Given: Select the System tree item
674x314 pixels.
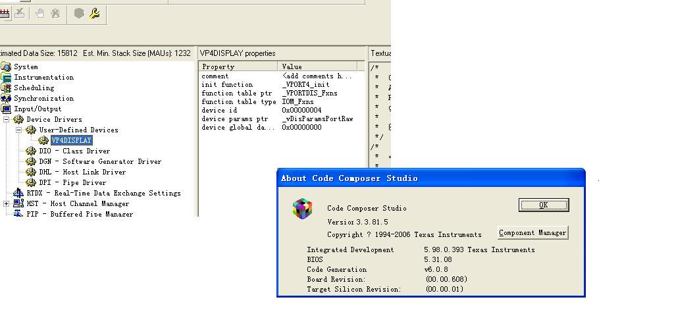Looking at the screenshot, I should pos(26,66).
